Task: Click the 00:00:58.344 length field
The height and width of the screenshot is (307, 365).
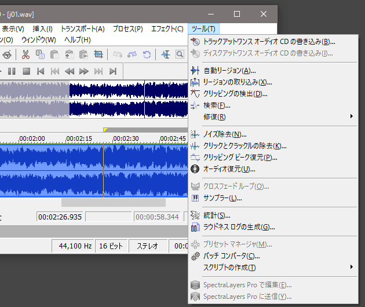Action: point(157,217)
